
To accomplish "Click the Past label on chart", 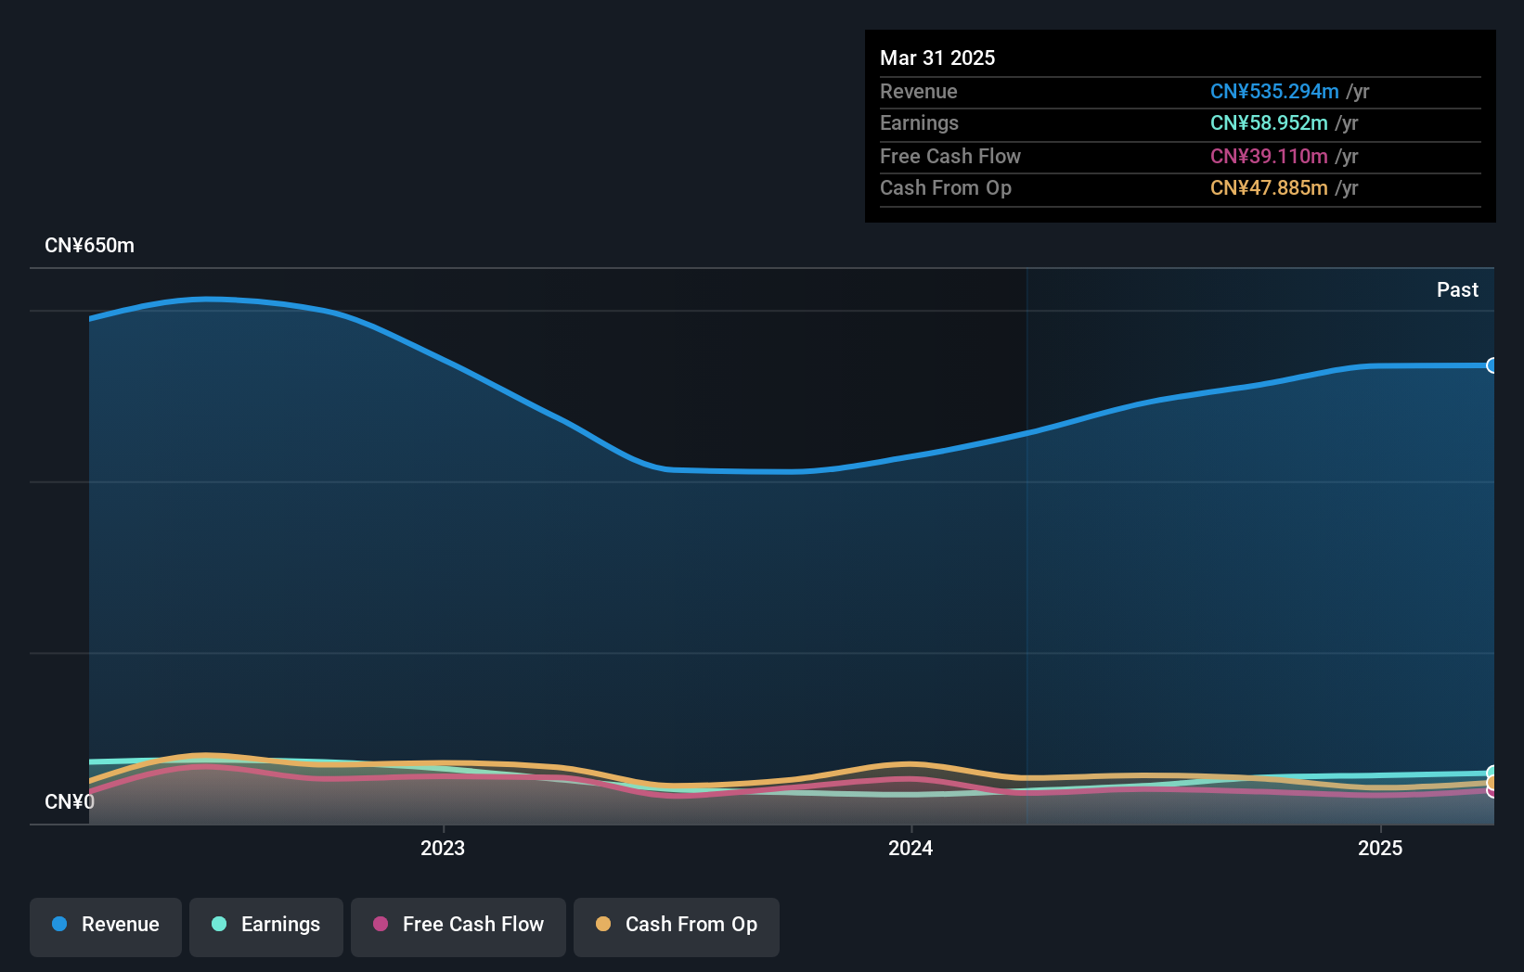I will 1457,289.
